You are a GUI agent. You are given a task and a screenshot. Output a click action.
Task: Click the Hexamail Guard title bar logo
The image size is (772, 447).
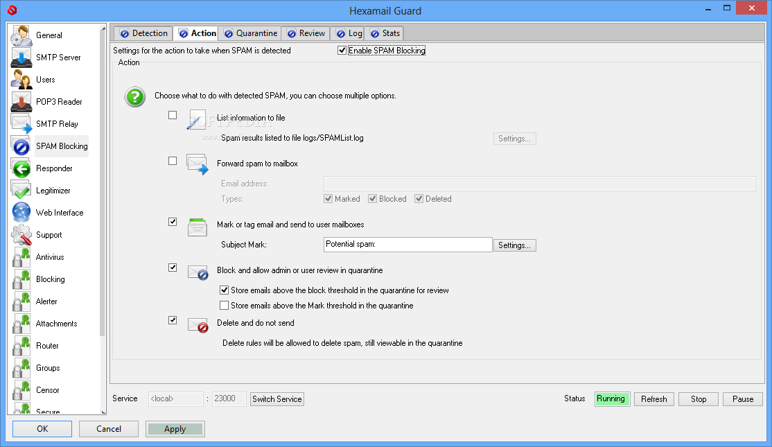click(x=12, y=10)
